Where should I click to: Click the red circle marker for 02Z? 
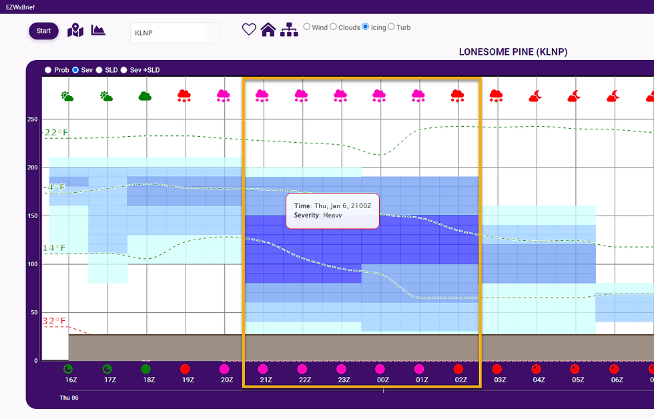[458, 369]
